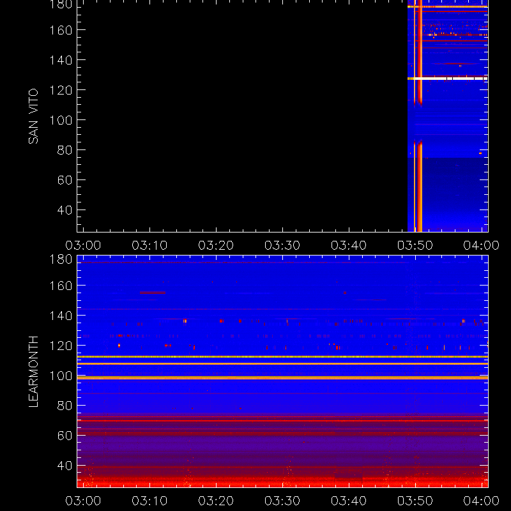The height and width of the screenshot is (511, 511).
Task: Select 120 on the San Vito frequency axis
Action: (61, 90)
